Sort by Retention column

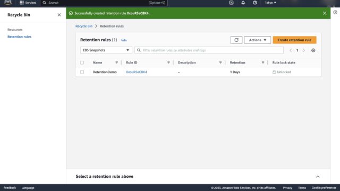pos(263,62)
